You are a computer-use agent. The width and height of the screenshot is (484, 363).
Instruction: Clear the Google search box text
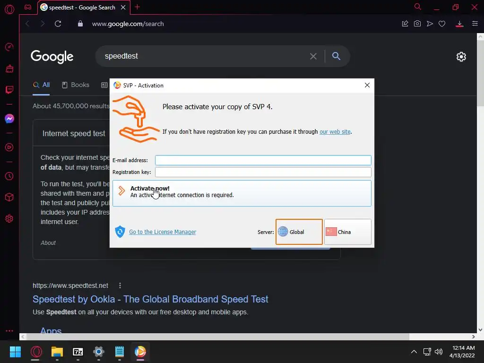pos(313,56)
